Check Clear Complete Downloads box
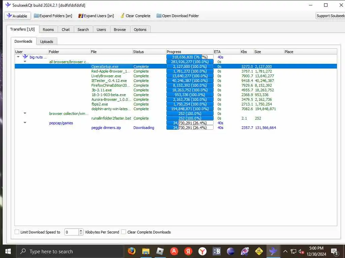The width and height of the screenshot is (345, 258). pos(124,232)
